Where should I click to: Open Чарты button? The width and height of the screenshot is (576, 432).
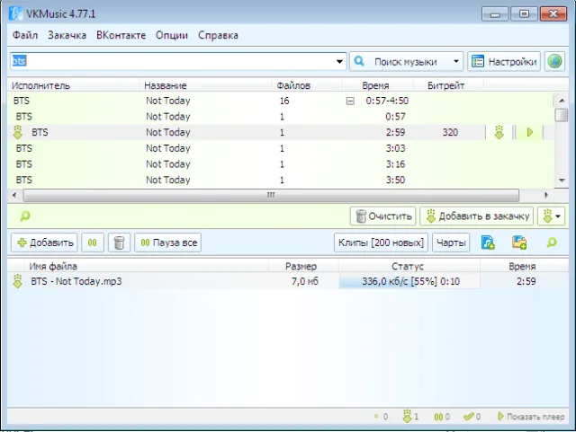coord(451,242)
